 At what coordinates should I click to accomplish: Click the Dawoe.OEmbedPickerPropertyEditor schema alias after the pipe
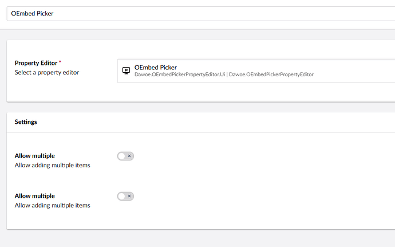(271, 75)
